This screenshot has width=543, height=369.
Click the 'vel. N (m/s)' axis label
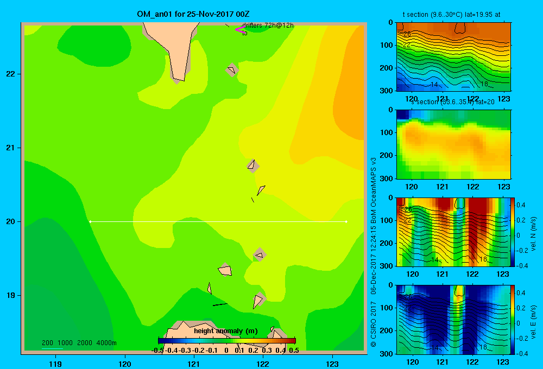tap(534, 234)
